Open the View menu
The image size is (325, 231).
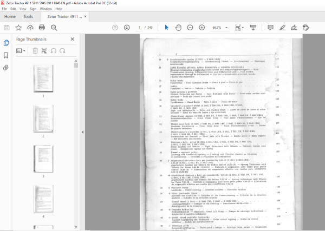23,9
